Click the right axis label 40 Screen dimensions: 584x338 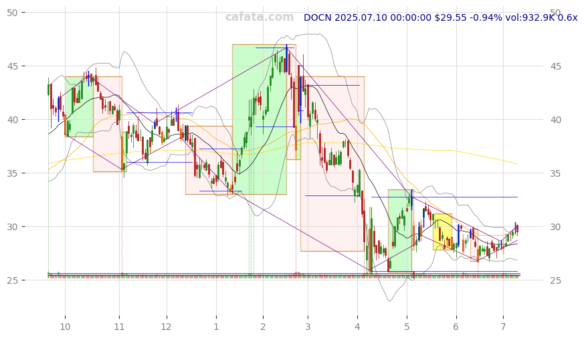[x=555, y=120]
